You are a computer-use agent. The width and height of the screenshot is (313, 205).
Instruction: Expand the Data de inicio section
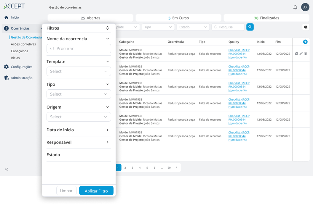click(x=108, y=130)
